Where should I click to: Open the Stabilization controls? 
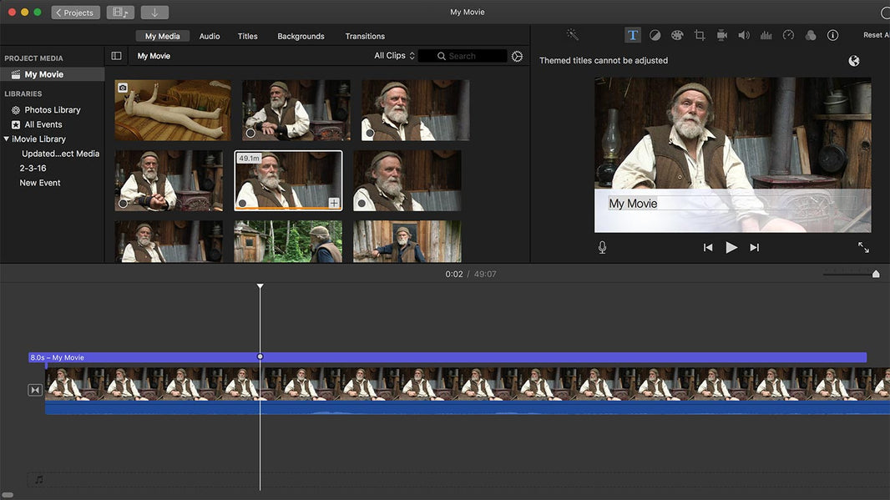[x=721, y=34]
